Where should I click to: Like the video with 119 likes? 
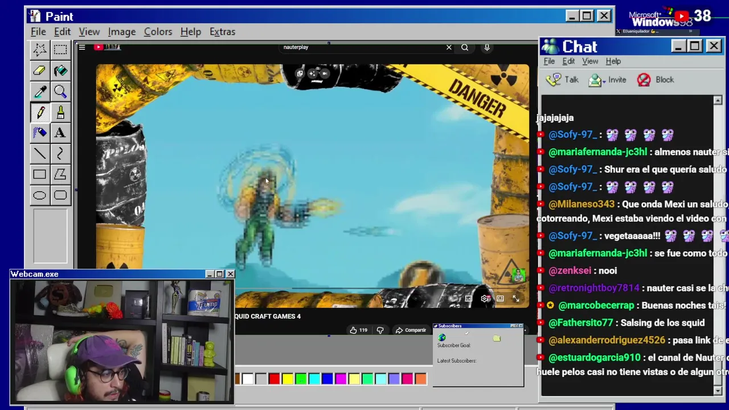[x=358, y=330]
